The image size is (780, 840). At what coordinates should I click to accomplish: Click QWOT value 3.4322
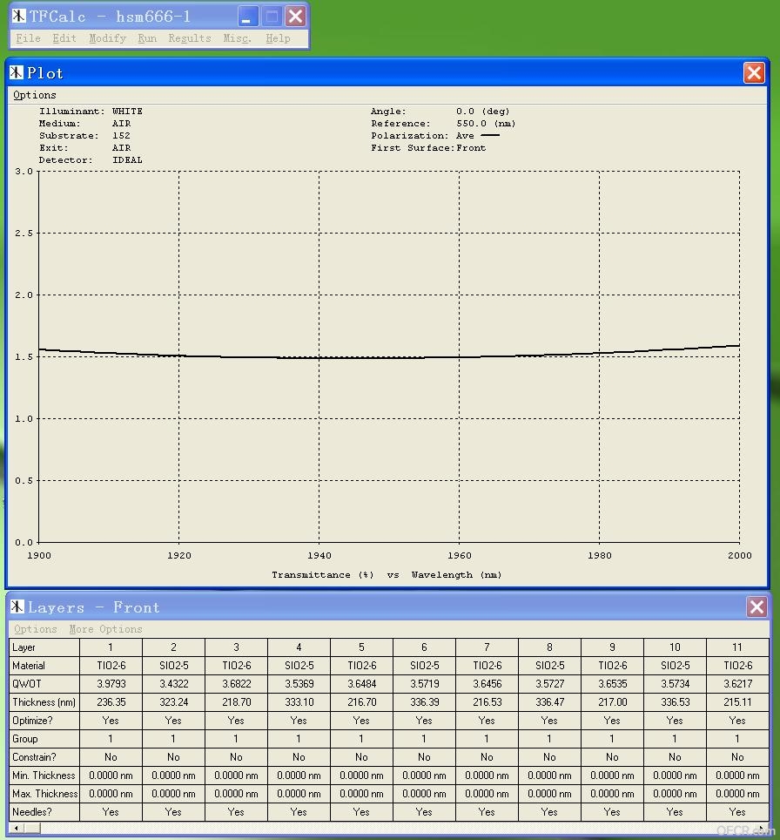173,683
